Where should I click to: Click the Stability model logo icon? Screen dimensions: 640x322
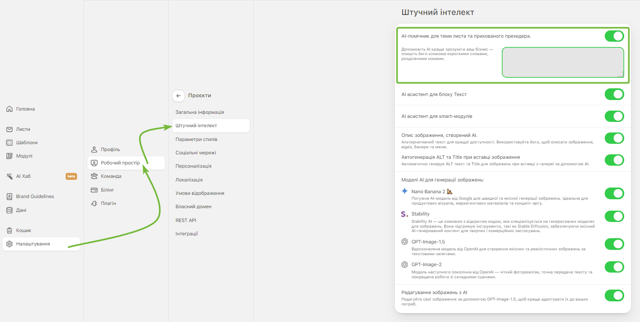point(405,214)
